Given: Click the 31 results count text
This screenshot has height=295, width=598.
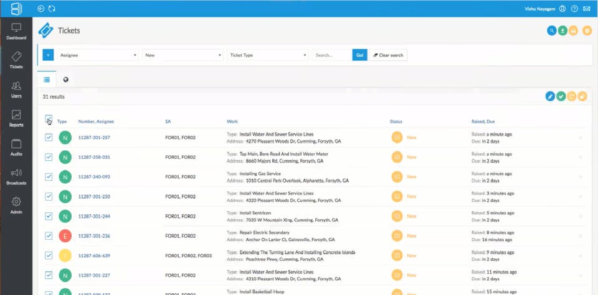Looking at the screenshot, I should [x=54, y=97].
